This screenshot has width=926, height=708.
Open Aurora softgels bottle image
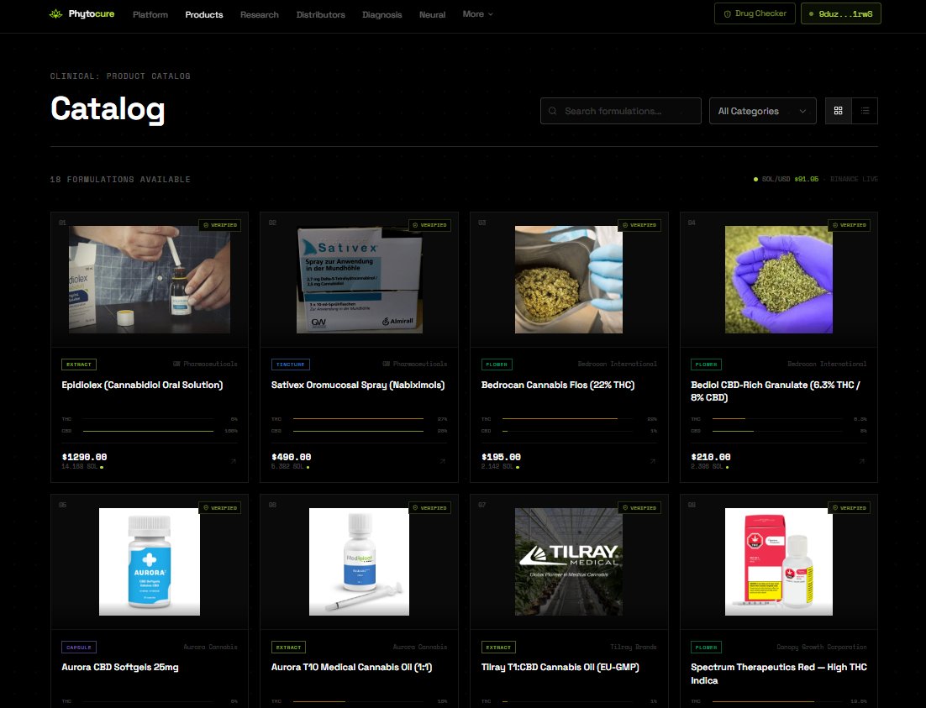[x=150, y=562]
